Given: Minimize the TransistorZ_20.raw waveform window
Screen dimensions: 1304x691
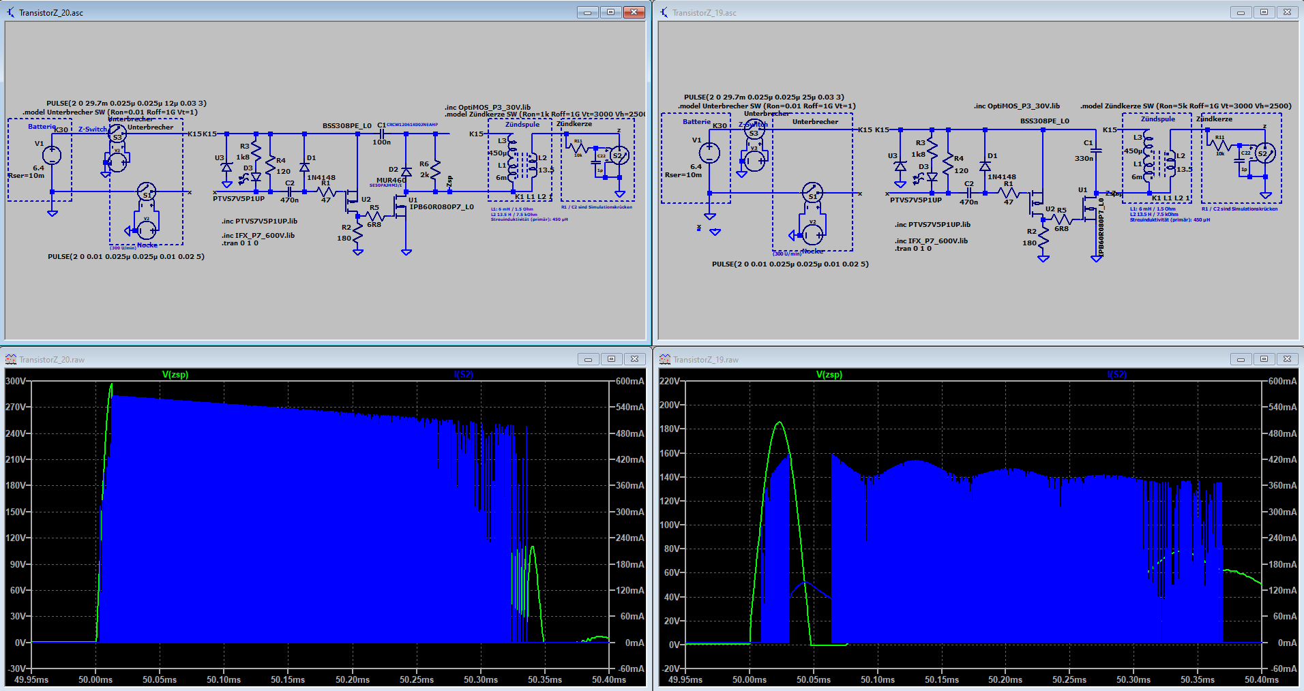Looking at the screenshot, I should pos(588,359).
